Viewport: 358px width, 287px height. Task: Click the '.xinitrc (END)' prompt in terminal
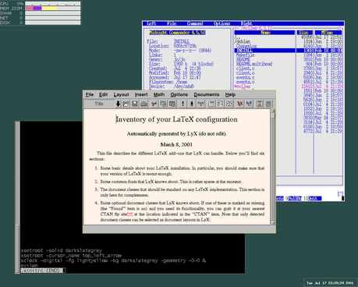[x=41, y=271]
